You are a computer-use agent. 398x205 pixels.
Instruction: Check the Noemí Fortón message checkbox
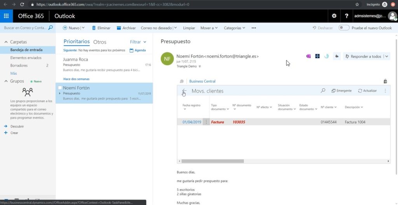coord(60,88)
